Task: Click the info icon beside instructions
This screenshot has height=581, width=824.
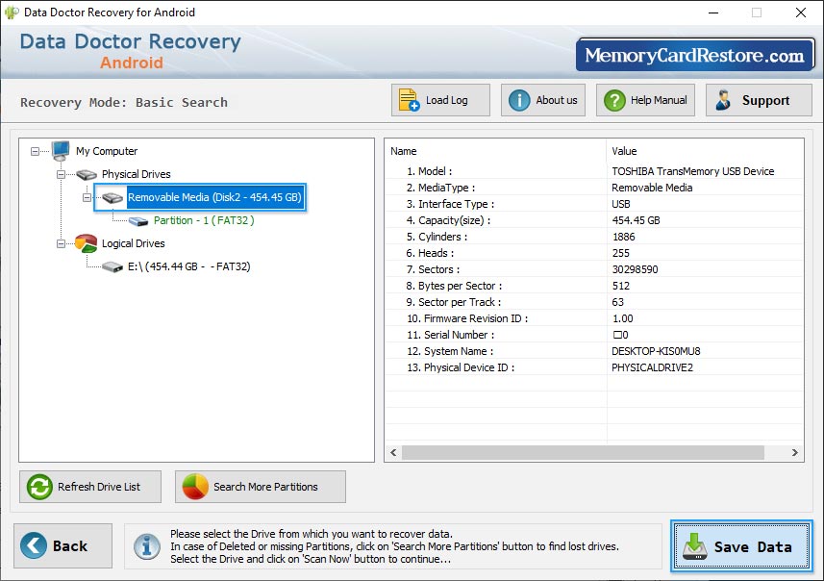Action: pyautogui.click(x=147, y=546)
